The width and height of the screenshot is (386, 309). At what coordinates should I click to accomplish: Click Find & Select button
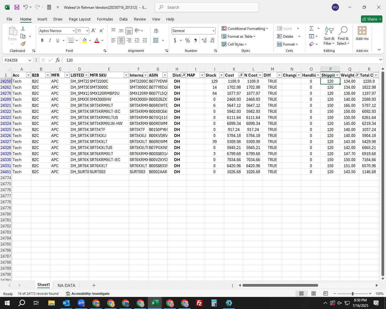point(343,36)
